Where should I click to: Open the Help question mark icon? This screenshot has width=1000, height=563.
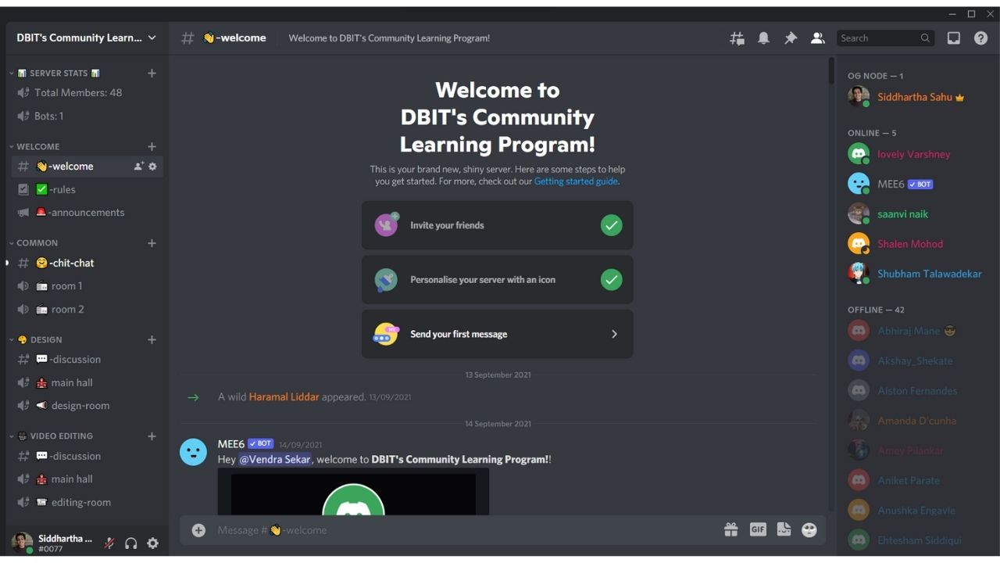point(980,38)
